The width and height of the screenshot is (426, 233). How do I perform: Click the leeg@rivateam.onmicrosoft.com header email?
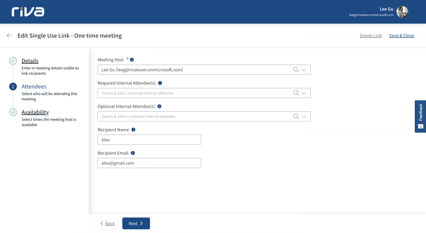tap(371, 15)
